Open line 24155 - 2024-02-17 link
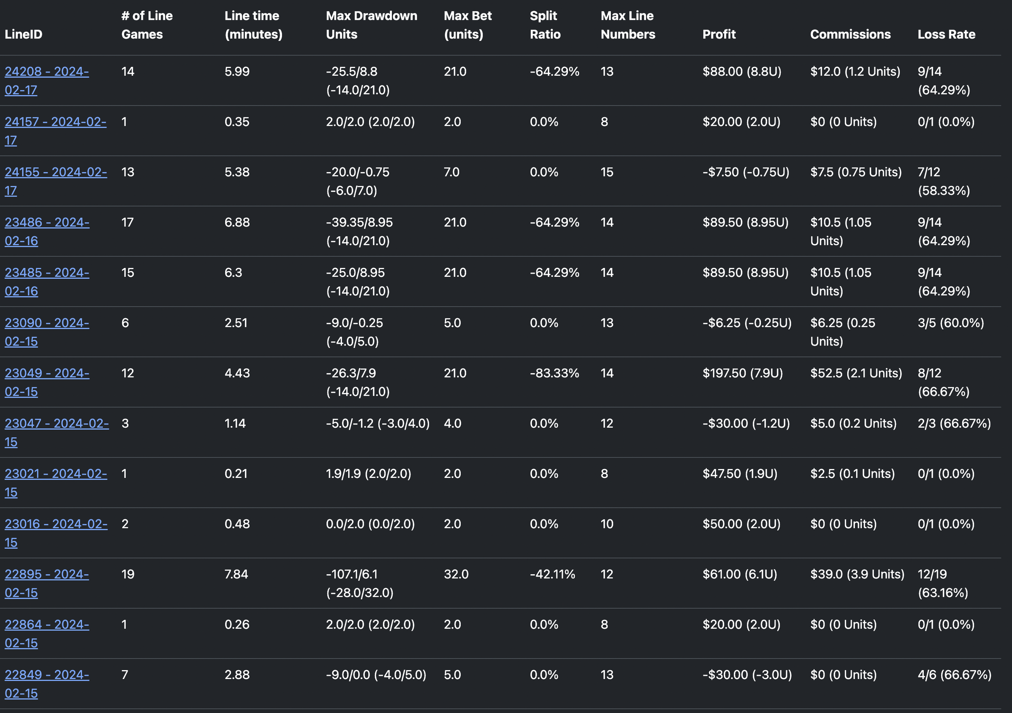This screenshot has height=713, width=1012. (55, 172)
